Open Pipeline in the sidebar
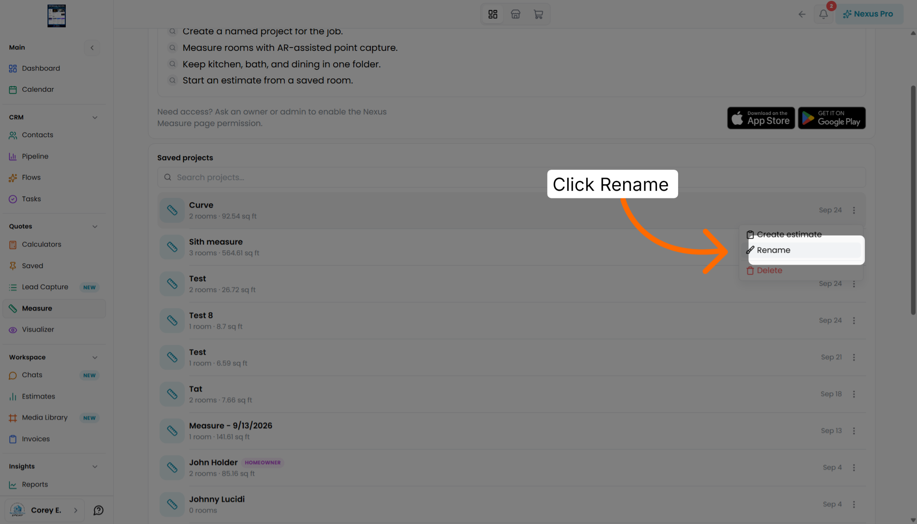The width and height of the screenshot is (917, 524). 54,156
